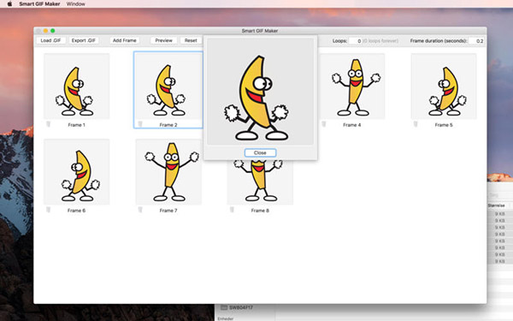Open the Apple menu
Image resolution: width=513 pixels, height=321 pixels.
click(9, 4)
